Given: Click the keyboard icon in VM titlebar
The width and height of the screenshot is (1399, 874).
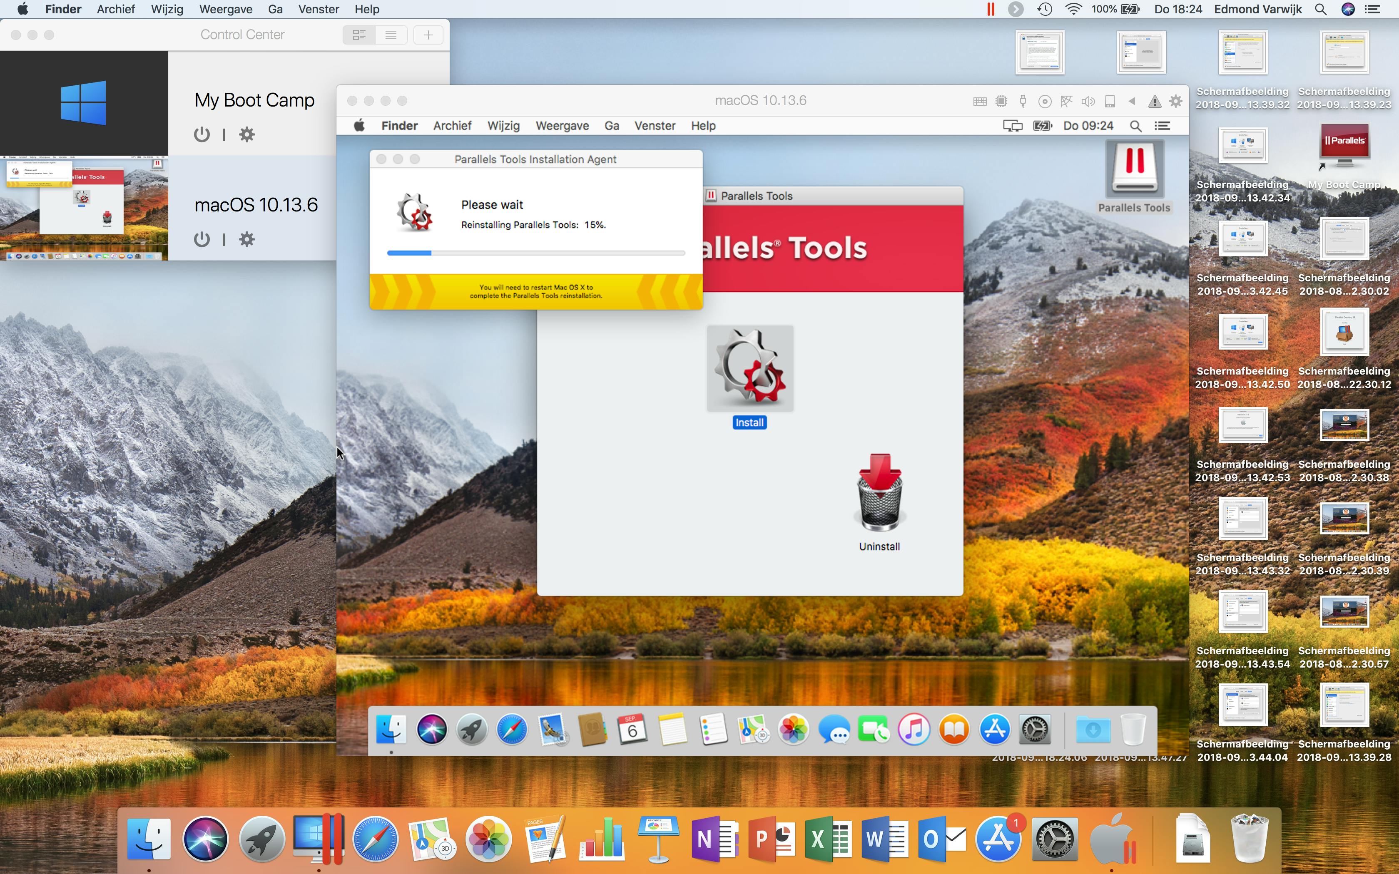Looking at the screenshot, I should pos(979,101).
